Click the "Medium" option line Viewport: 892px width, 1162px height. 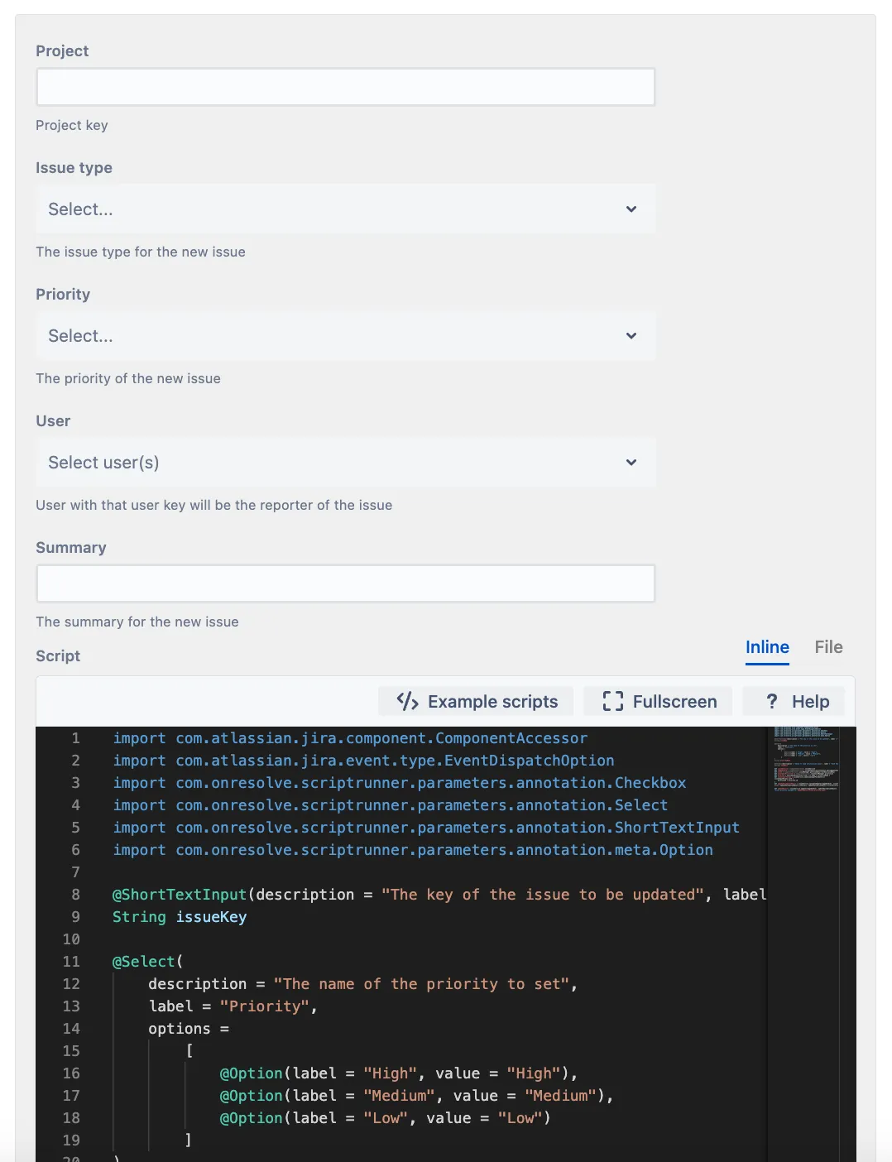416,1096
